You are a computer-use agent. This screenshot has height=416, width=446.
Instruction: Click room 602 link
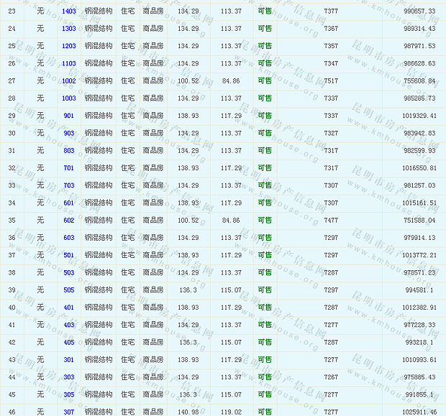pyautogui.click(x=69, y=221)
